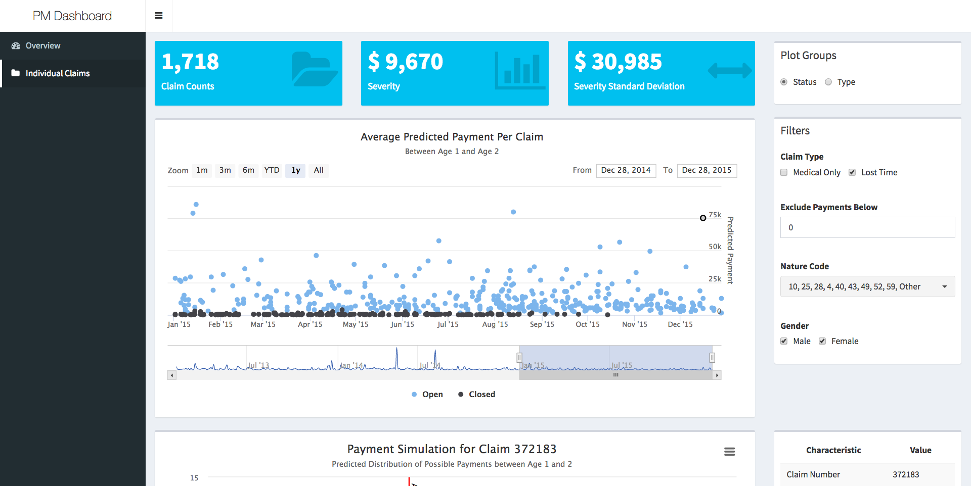Disable the Female gender checkbox

click(x=822, y=341)
